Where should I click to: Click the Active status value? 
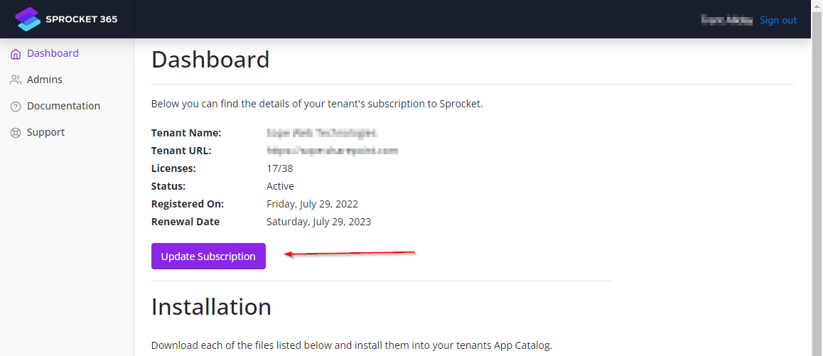[280, 186]
